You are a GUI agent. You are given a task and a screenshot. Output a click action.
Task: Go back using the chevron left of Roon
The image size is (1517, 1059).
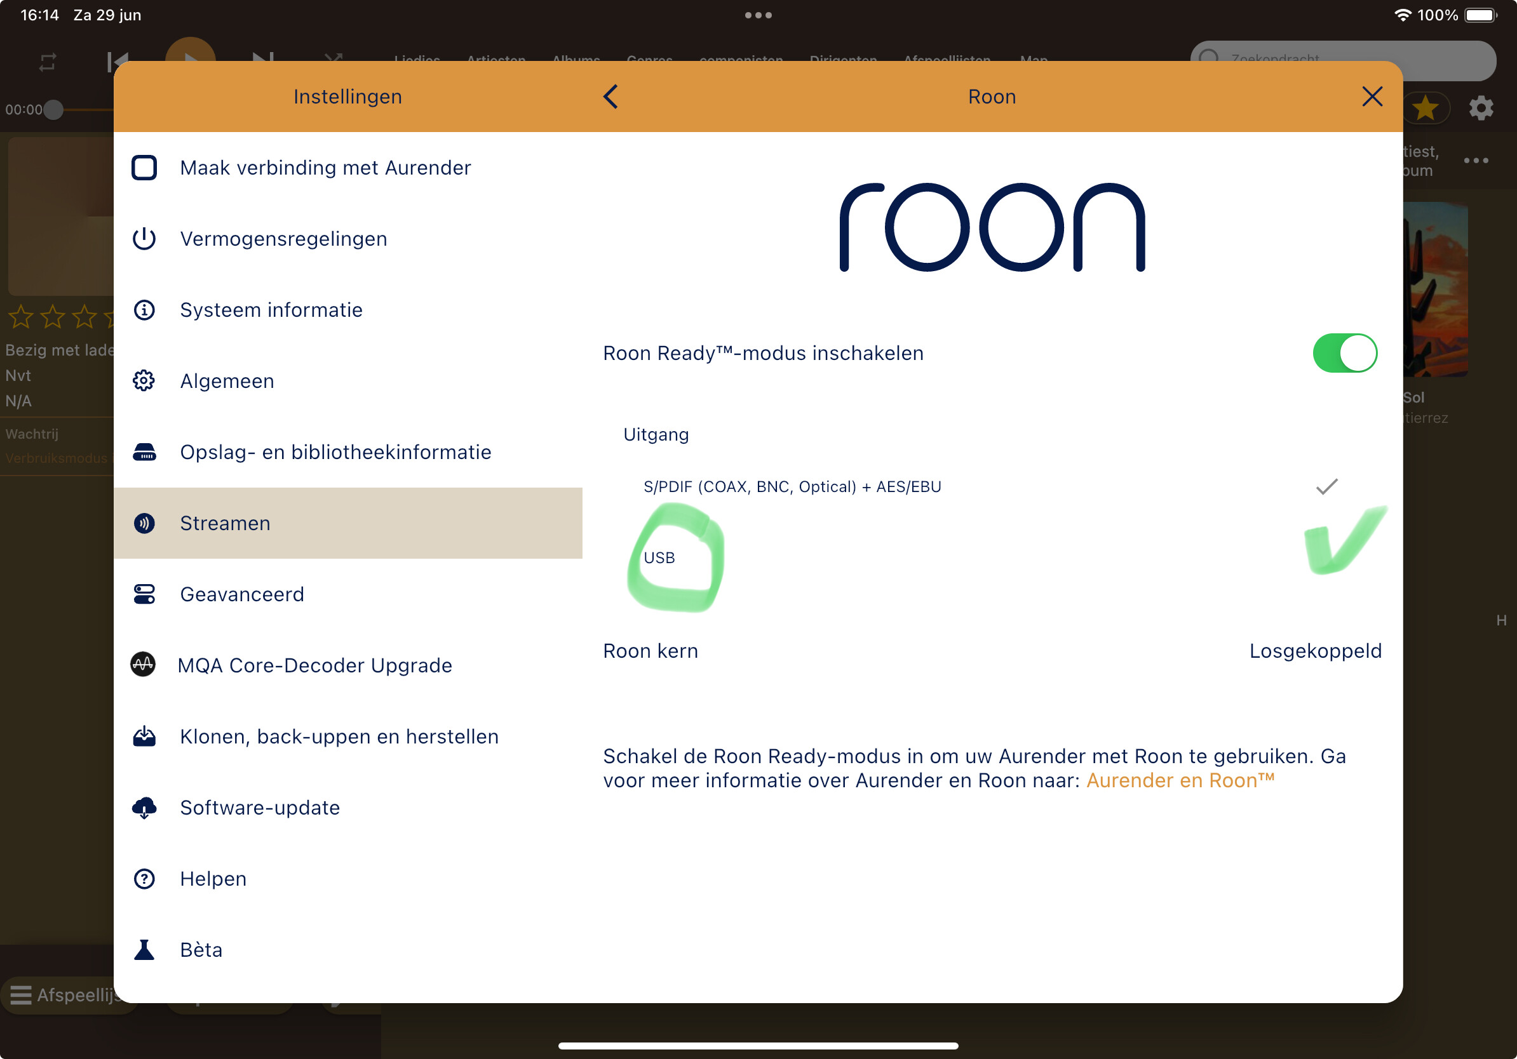point(611,97)
